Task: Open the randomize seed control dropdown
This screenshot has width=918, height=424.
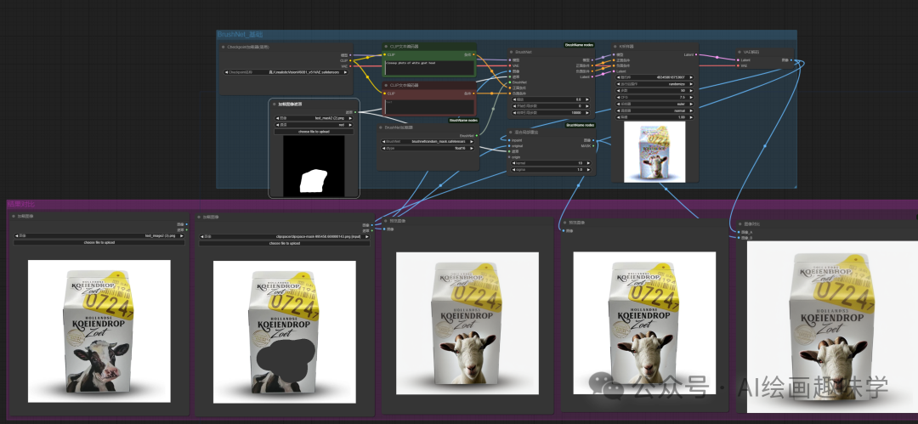Action: pos(655,84)
